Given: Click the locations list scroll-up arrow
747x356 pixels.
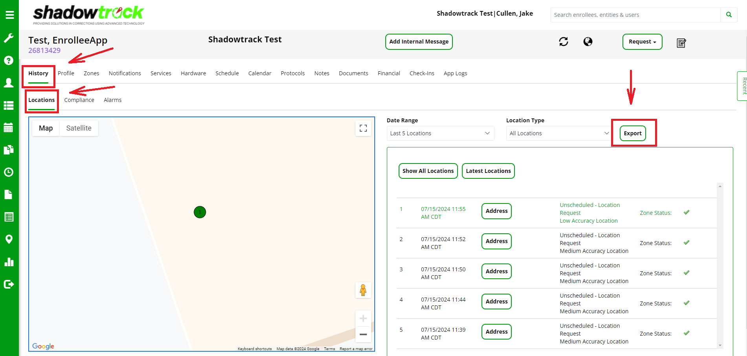Looking at the screenshot, I should [720, 186].
